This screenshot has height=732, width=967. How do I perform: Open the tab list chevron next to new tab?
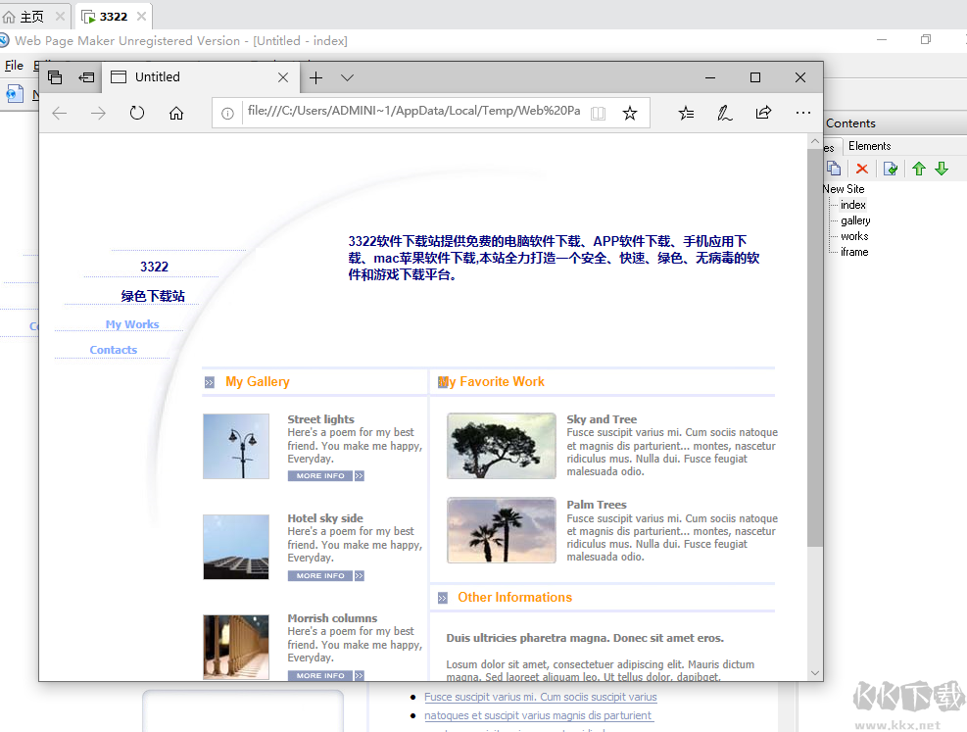[346, 76]
